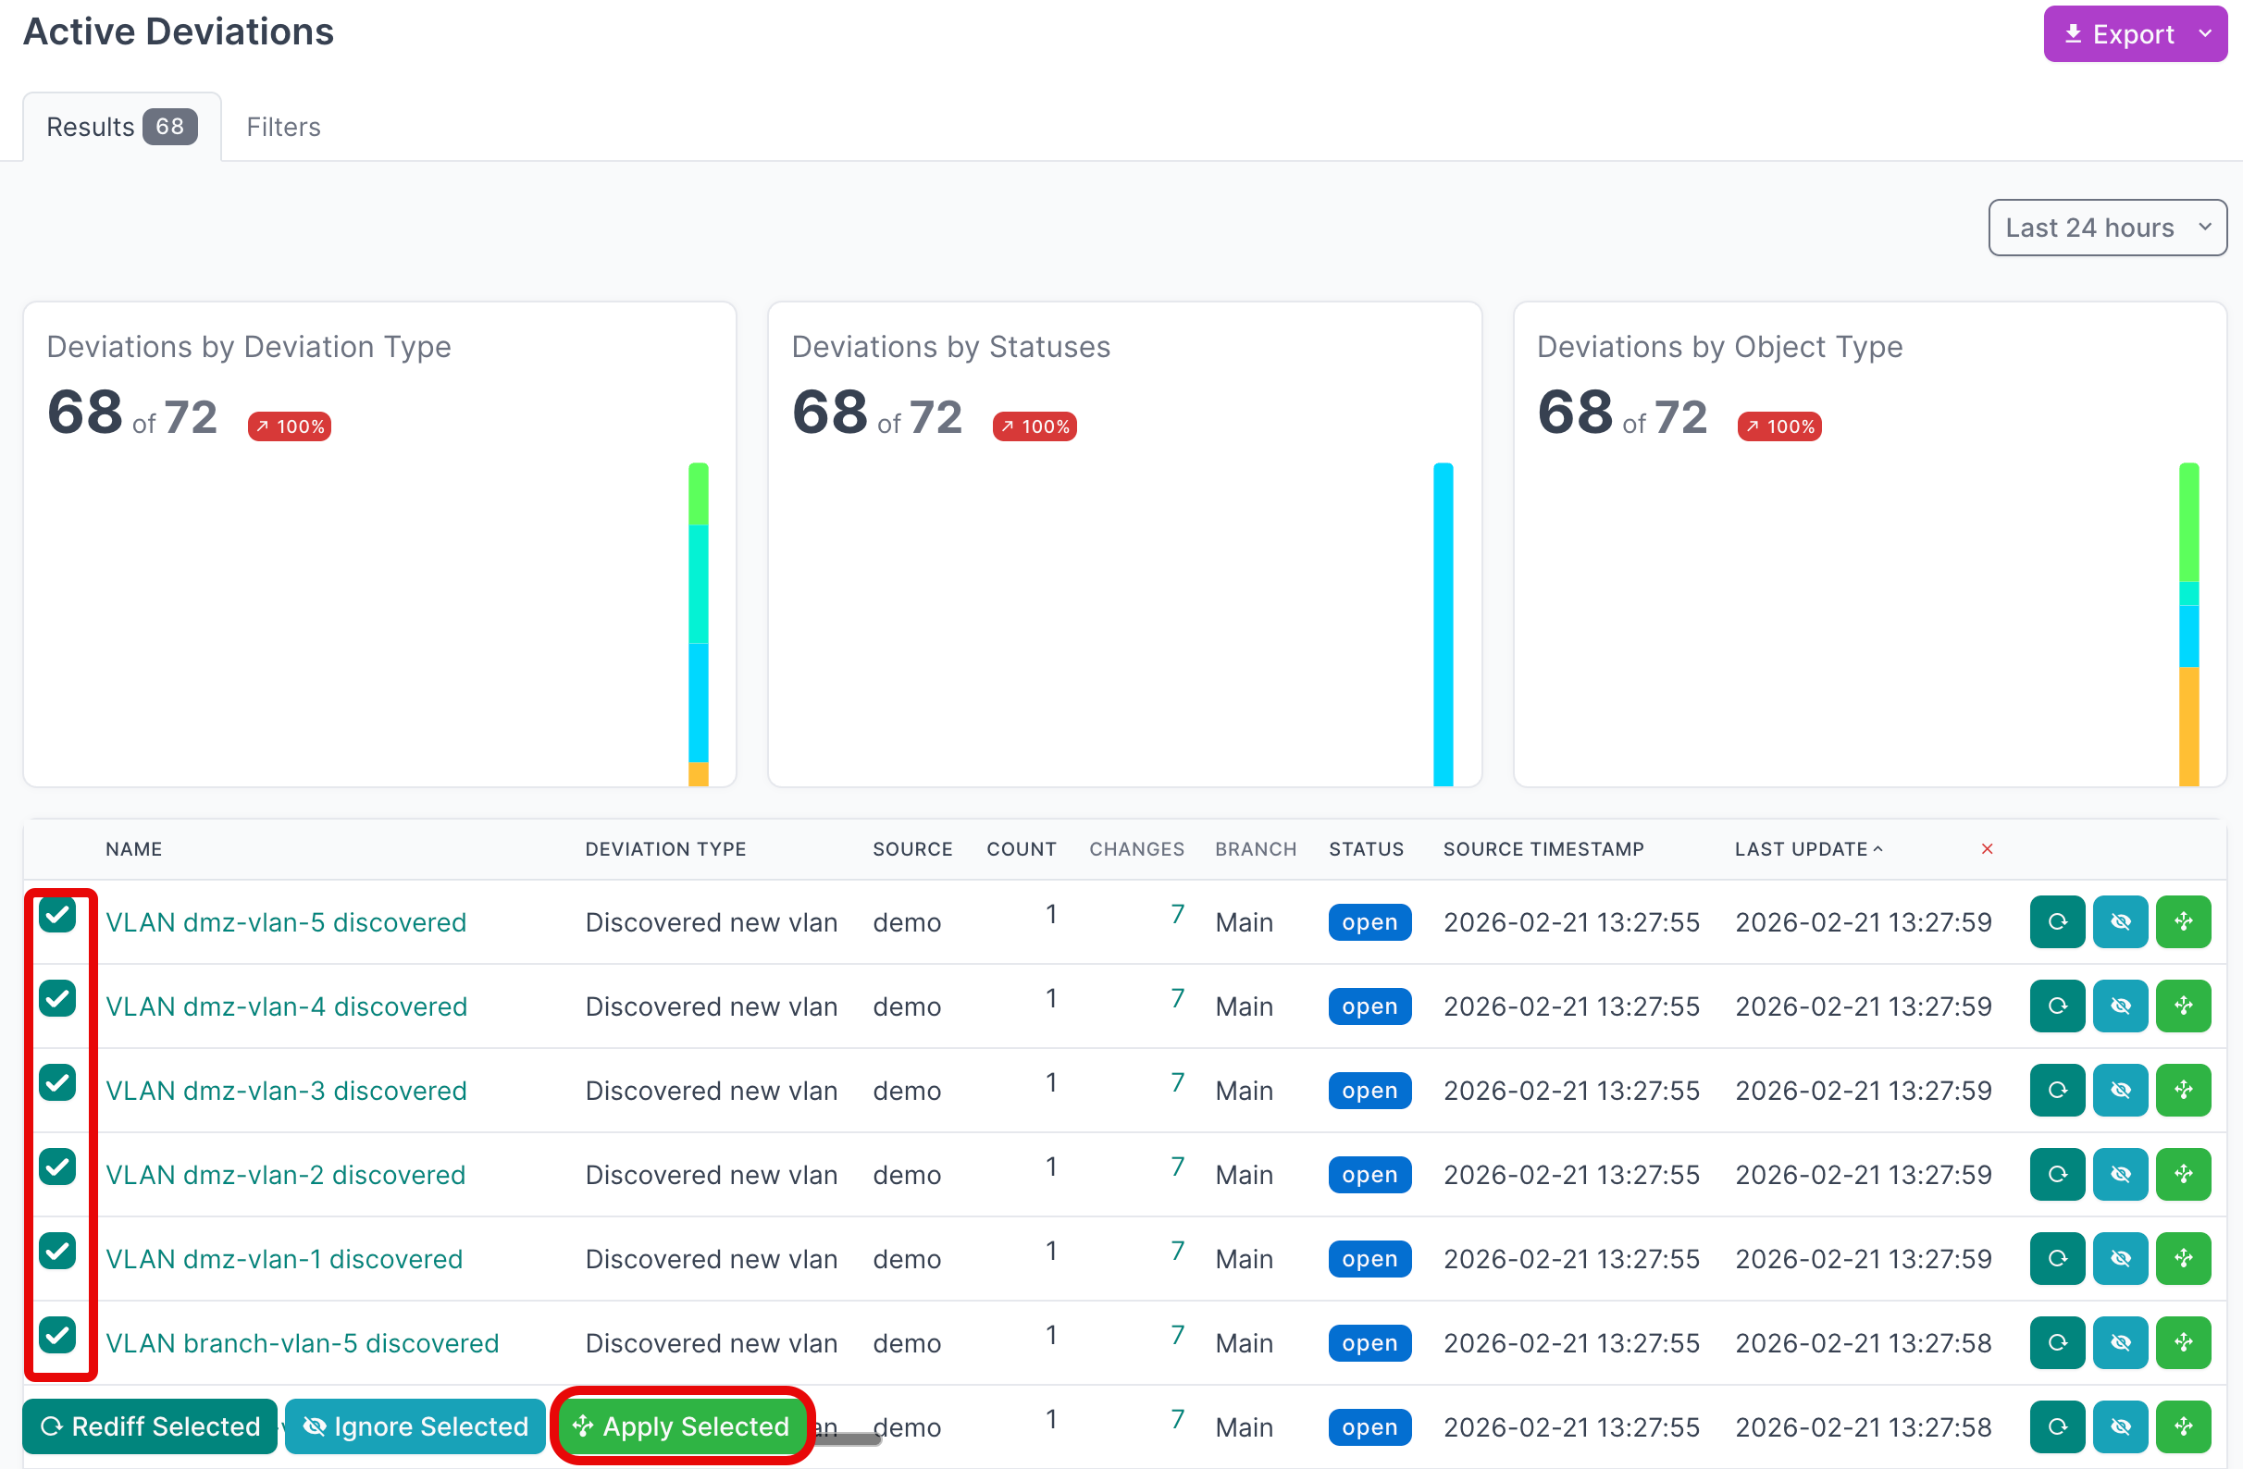Viewport: 2243px width, 1469px height.
Task: Click apply icon for VLAN dmz-vlan-3 row
Action: tap(2183, 1090)
